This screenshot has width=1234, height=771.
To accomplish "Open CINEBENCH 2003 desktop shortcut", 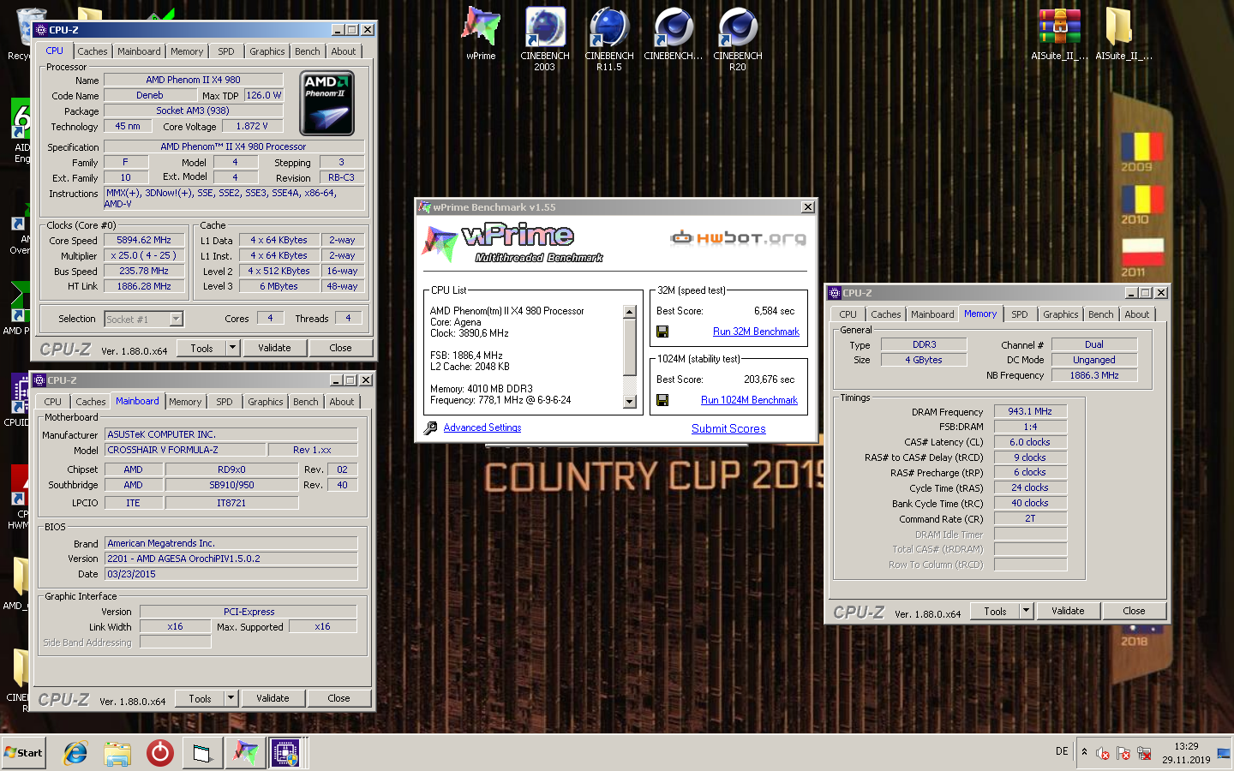I will pyautogui.click(x=545, y=38).
